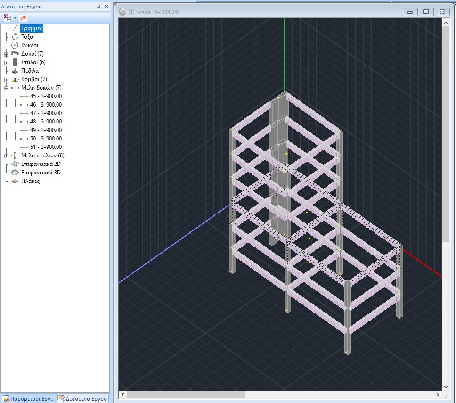Select Πλάκες in the tree
The image size is (456, 403).
click(30, 181)
